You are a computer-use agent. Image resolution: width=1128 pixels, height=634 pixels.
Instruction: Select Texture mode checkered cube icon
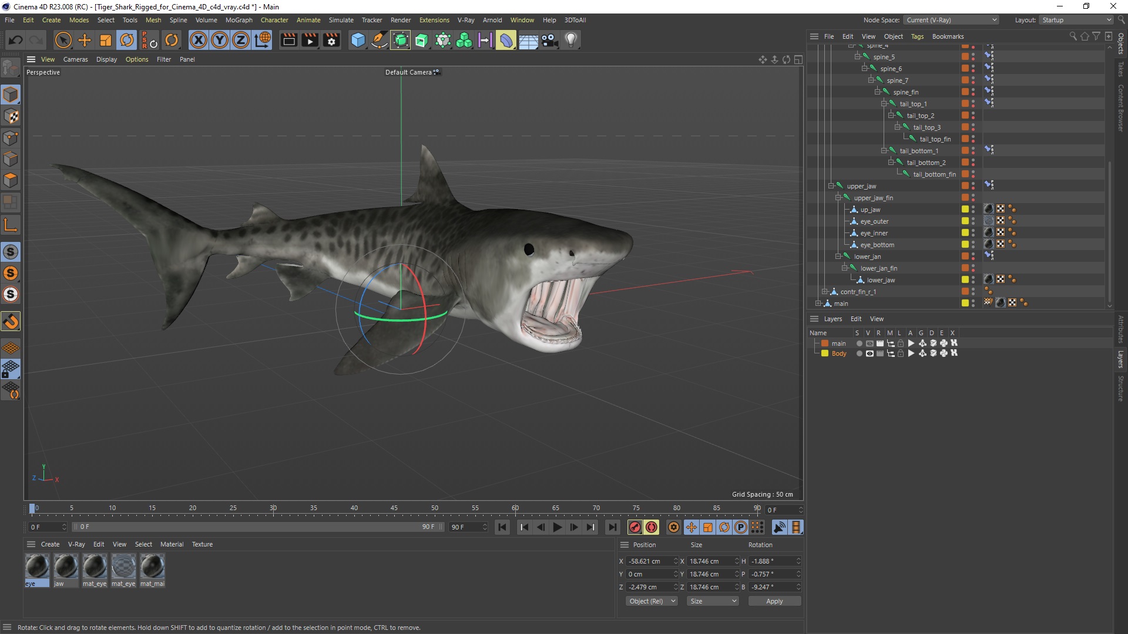click(x=11, y=116)
